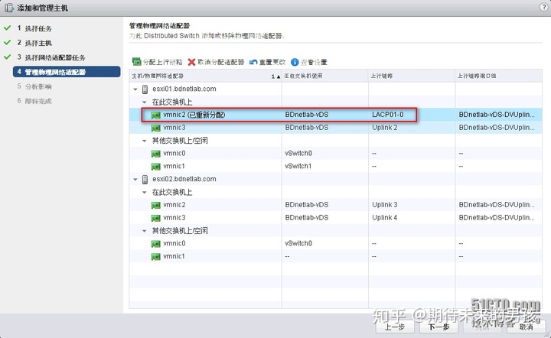This screenshot has height=338, width=551.
Task: Sort by 上行链路端口组 column header
Action: point(499,76)
